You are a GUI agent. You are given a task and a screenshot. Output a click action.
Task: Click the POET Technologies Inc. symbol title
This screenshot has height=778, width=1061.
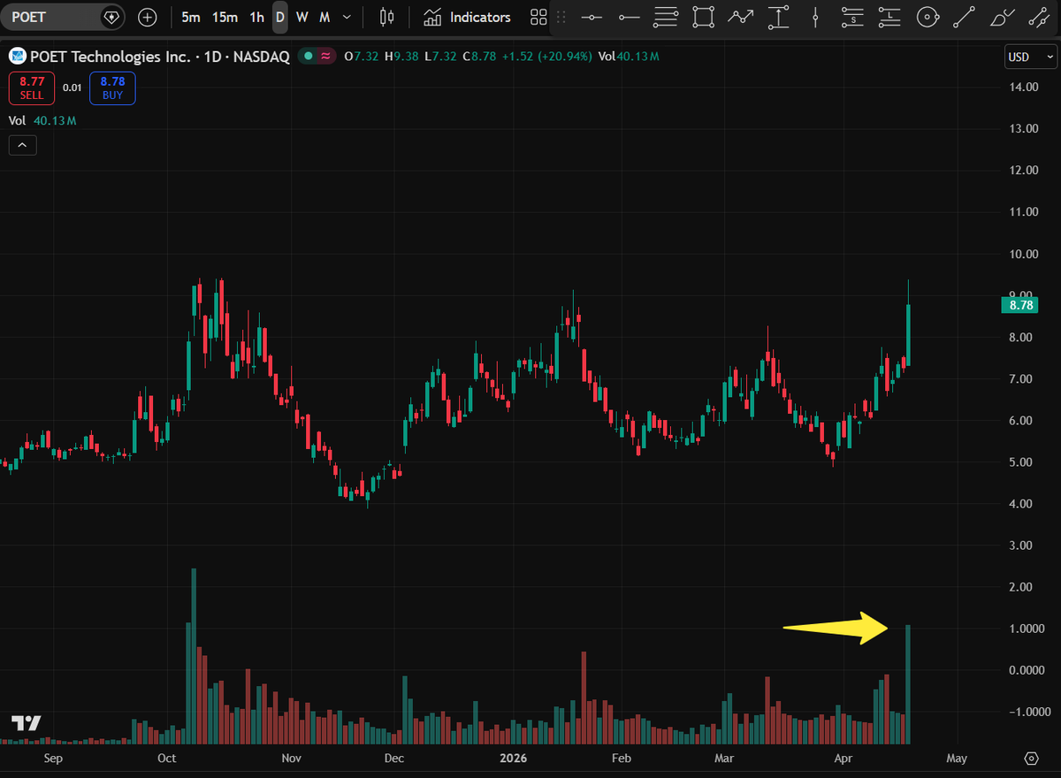click(111, 57)
